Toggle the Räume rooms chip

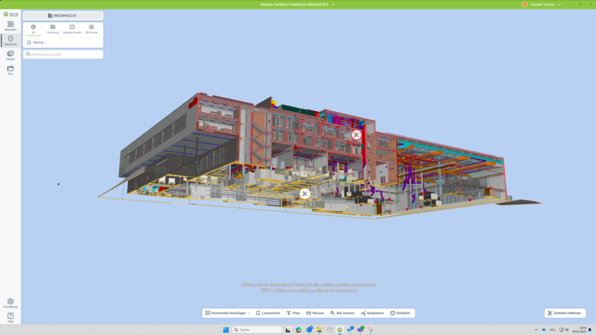pyautogui.click(x=36, y=42)
